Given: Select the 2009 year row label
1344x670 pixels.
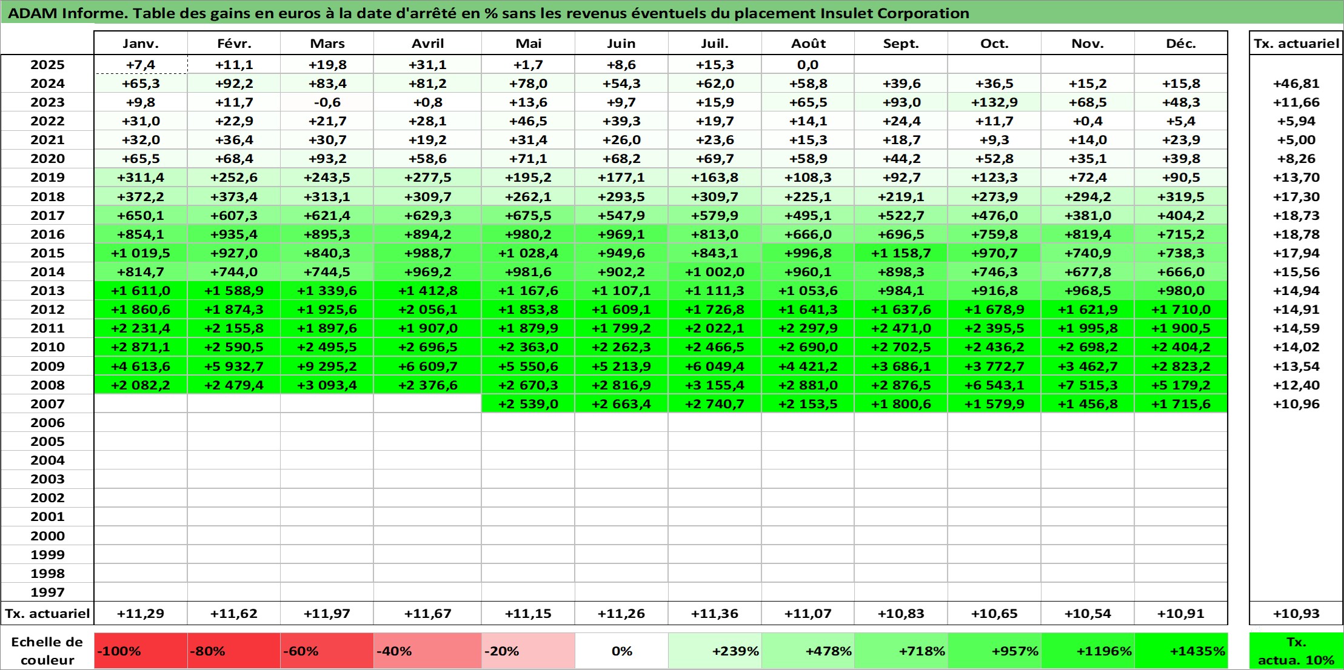Looking at the screenshot, I should 47,366.
